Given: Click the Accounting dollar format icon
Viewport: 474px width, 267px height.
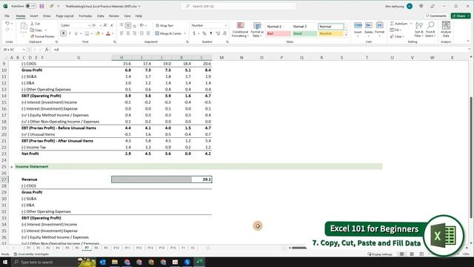Looking at the screenshot, I should coord(194,33).
